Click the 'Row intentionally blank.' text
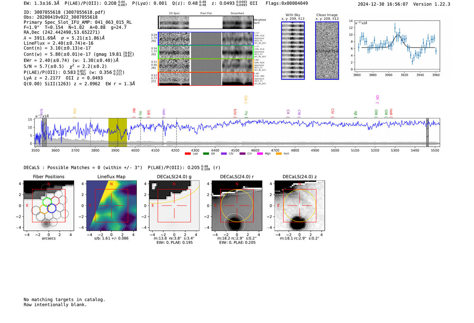The height and width of the screenshot is (323, 474). (x=55, y=305)
